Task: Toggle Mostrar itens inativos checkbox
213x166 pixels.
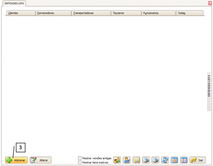Action: 80,162
